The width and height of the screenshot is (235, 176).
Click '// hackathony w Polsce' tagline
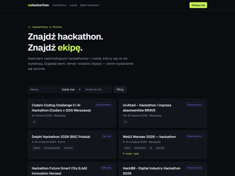(45, 27)
